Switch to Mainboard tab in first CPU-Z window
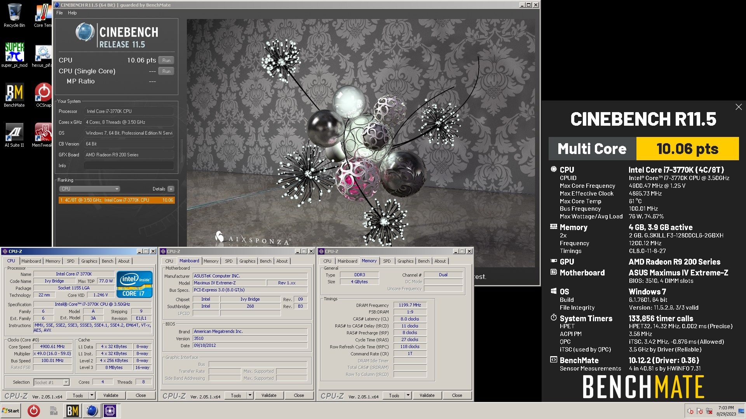 (31, 261)
